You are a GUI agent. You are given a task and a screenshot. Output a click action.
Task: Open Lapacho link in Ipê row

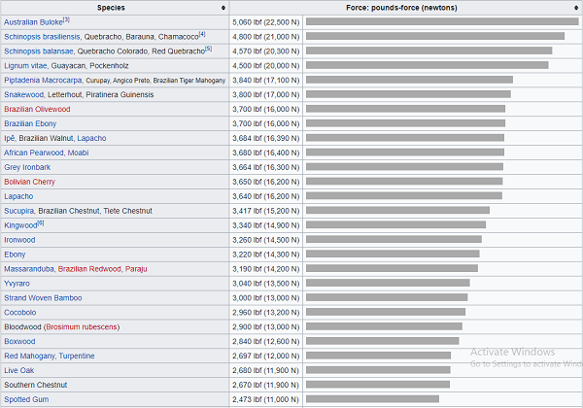pyautogui.click(x=91, y=138)
